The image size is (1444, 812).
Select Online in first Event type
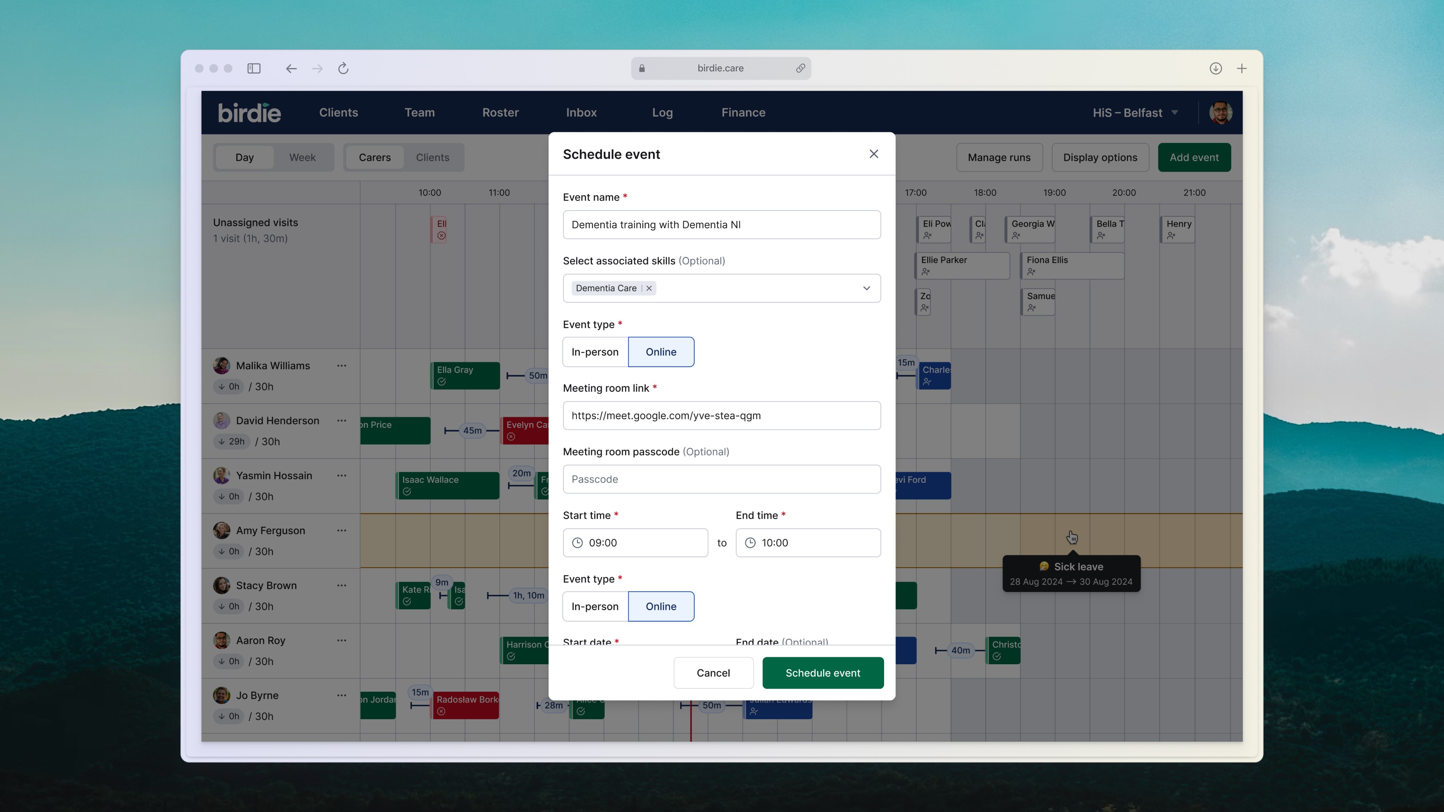661,352
